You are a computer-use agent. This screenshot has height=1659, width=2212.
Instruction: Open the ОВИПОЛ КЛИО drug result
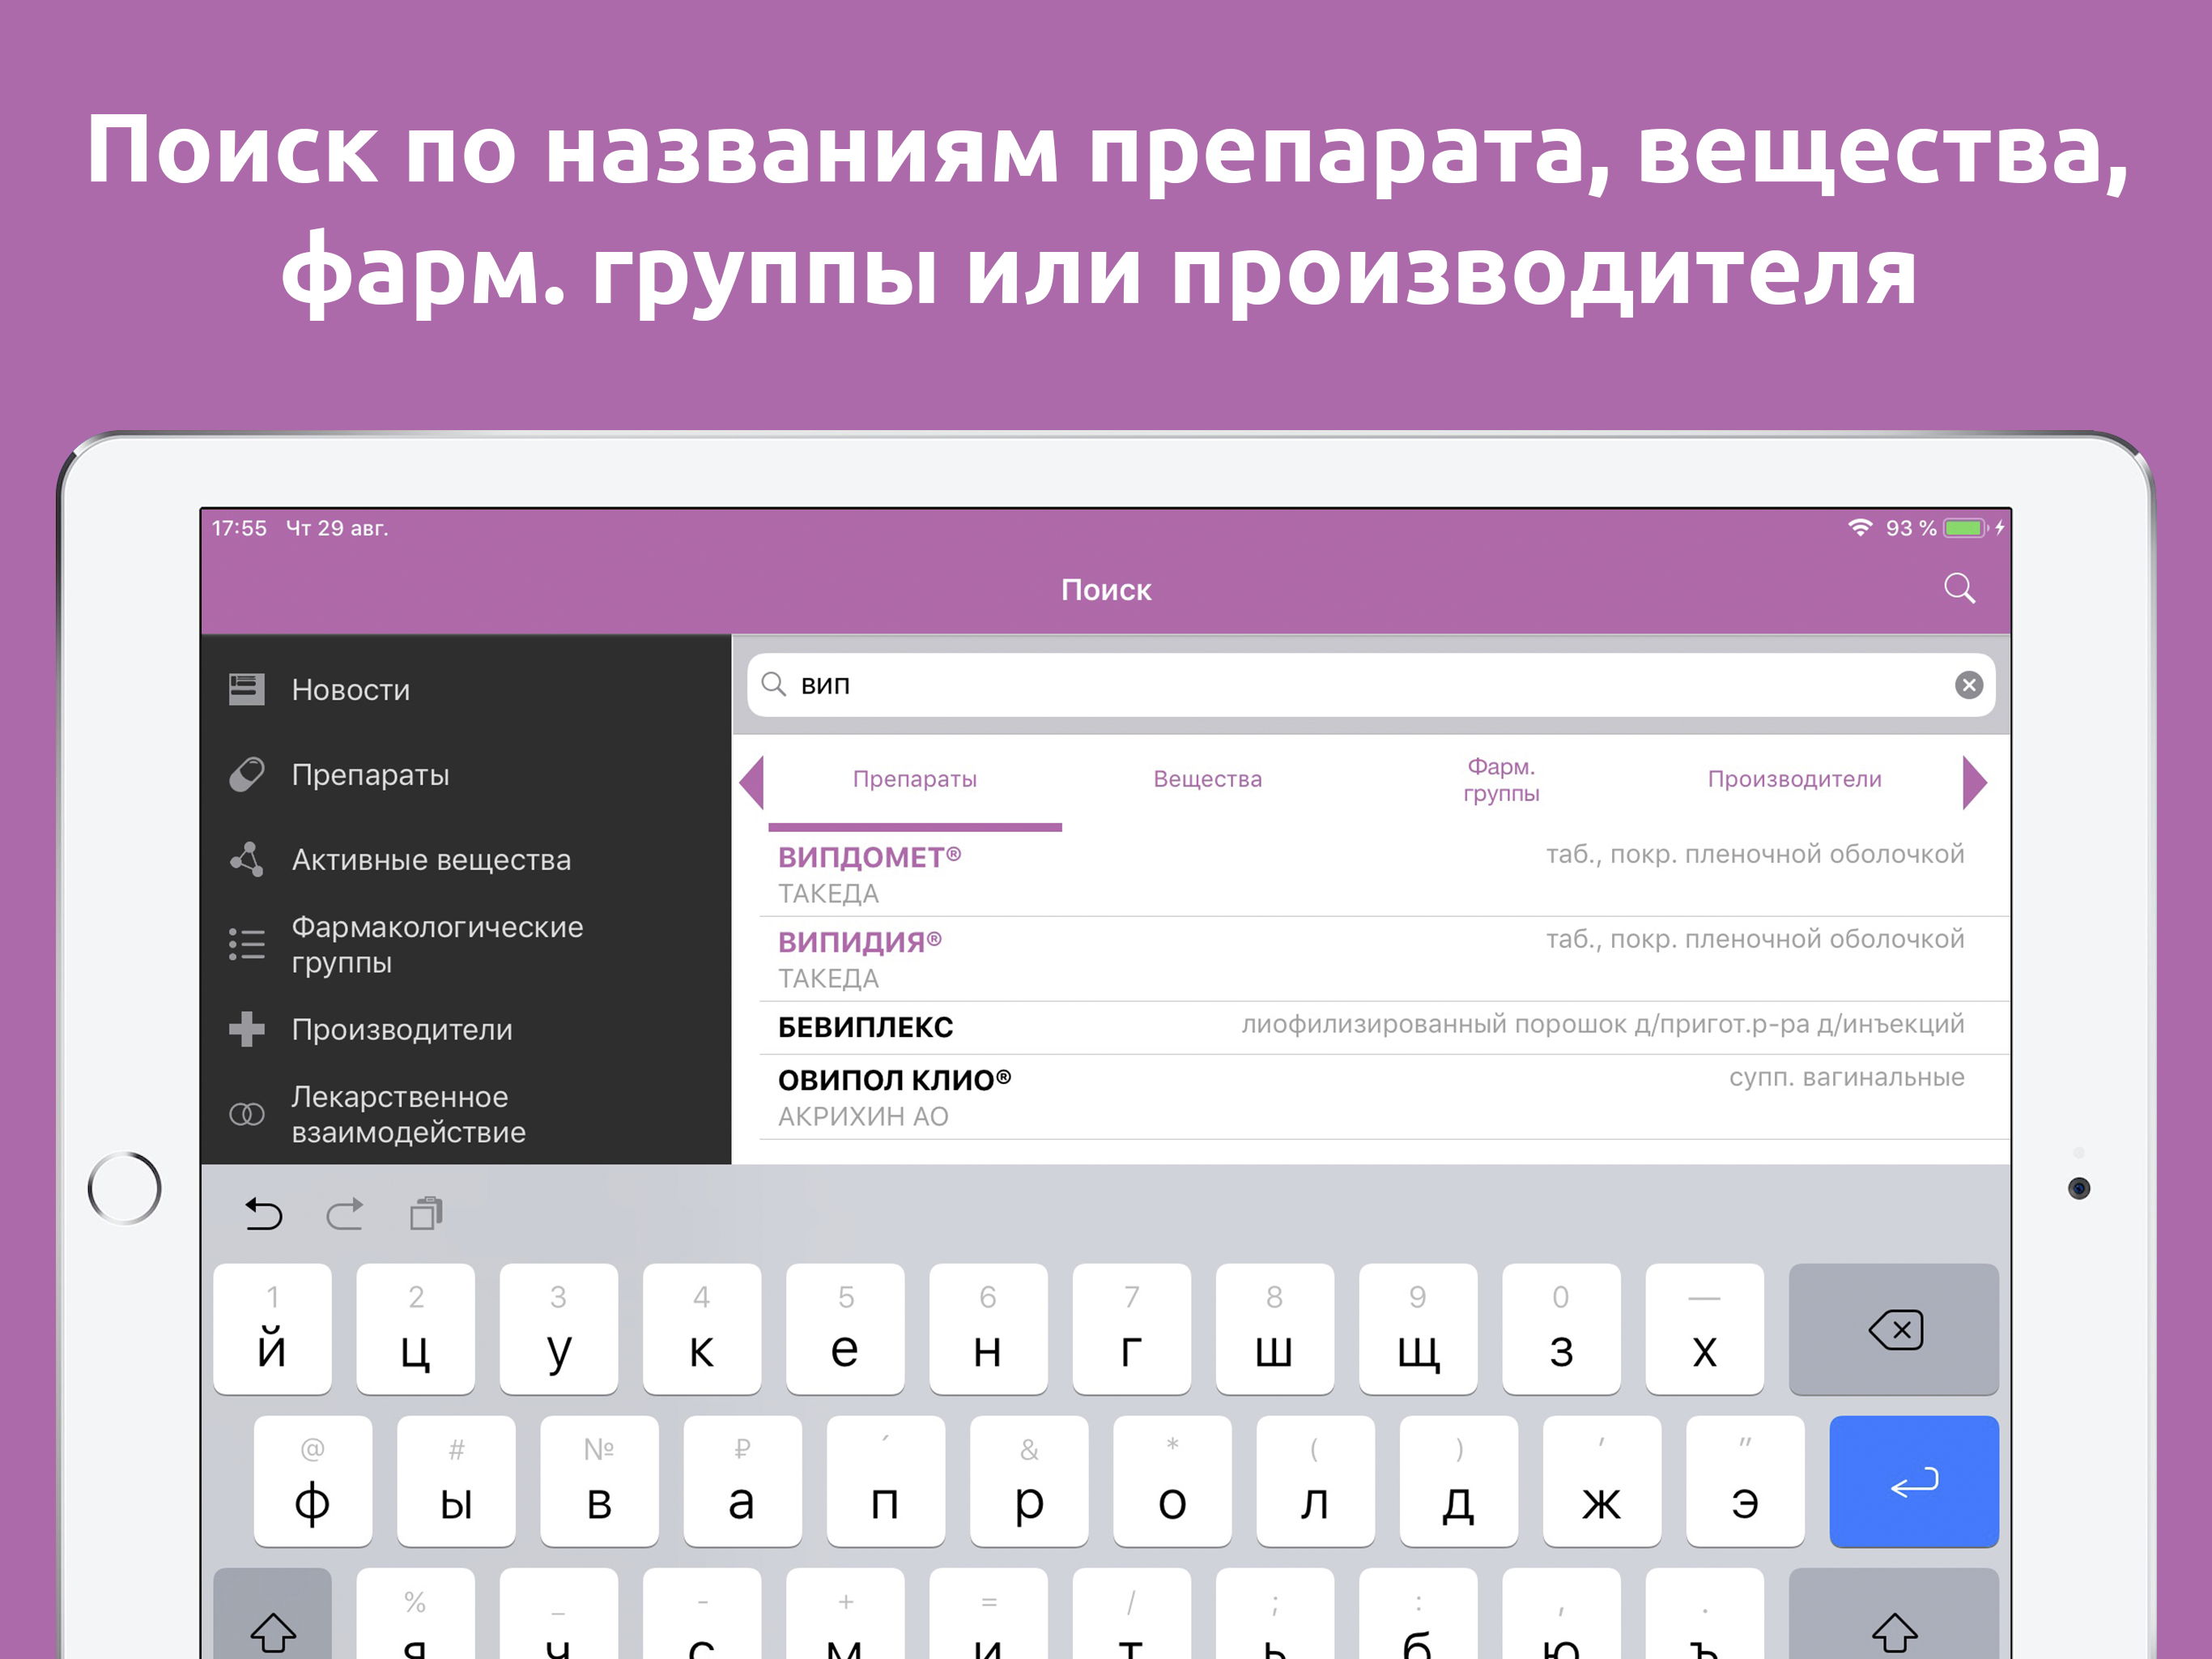(1384, 1098)
